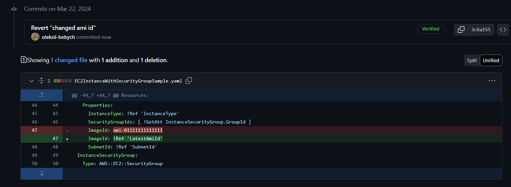Open the 1 changed file link
511x187 pixels.
tap(69, 60)
